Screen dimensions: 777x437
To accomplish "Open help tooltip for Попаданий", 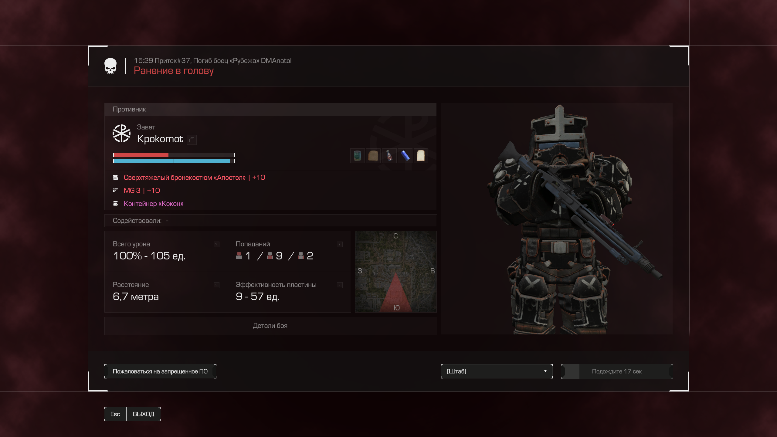I will (340, 244).
